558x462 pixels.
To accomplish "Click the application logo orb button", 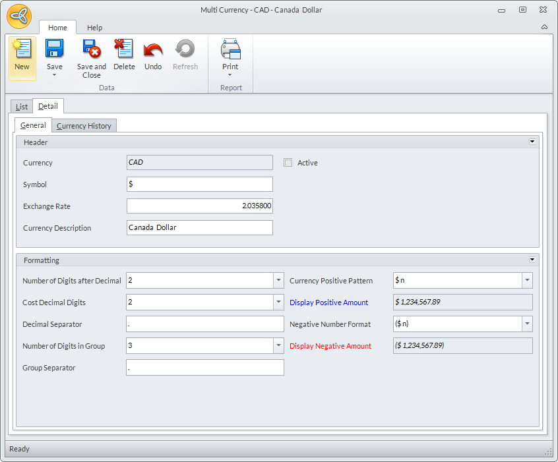I will (x=19, y=16).
